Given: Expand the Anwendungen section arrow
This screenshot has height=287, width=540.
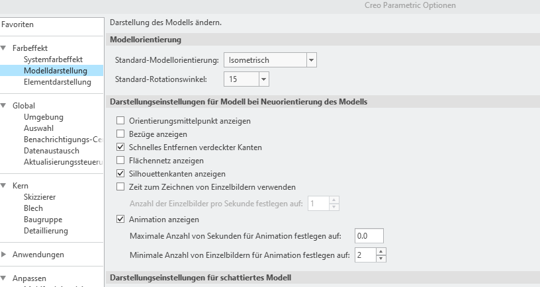Looking at the screenshot, I should click(3, 255).
